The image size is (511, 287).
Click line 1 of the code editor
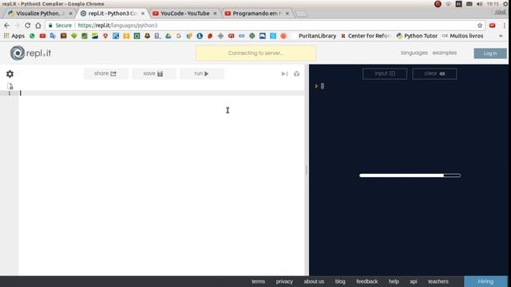(161, 93)
